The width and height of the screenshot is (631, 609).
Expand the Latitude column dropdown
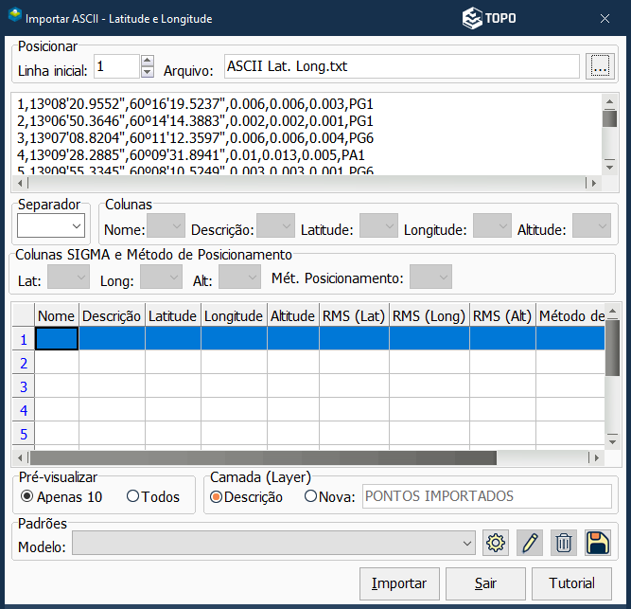pos(378,226)
